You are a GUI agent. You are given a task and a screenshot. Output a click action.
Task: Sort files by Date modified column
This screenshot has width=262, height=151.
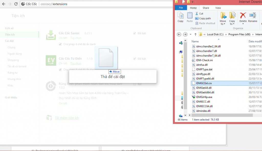tap(255, 41)
